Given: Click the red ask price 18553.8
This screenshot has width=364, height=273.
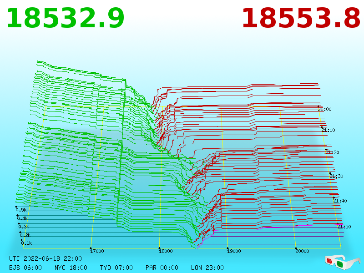Looking at the screenshot, I should click(301, 18).
